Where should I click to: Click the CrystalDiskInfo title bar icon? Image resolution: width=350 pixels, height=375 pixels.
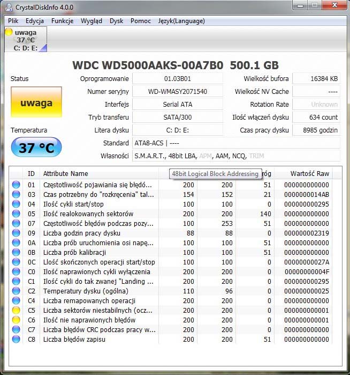(9, 7)
